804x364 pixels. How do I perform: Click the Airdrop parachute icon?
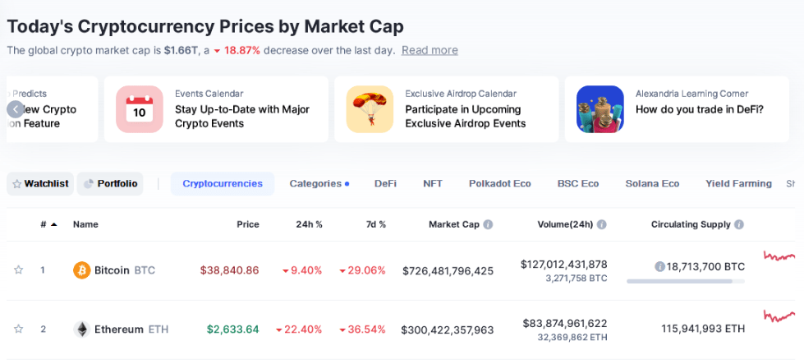pos(370,109)
